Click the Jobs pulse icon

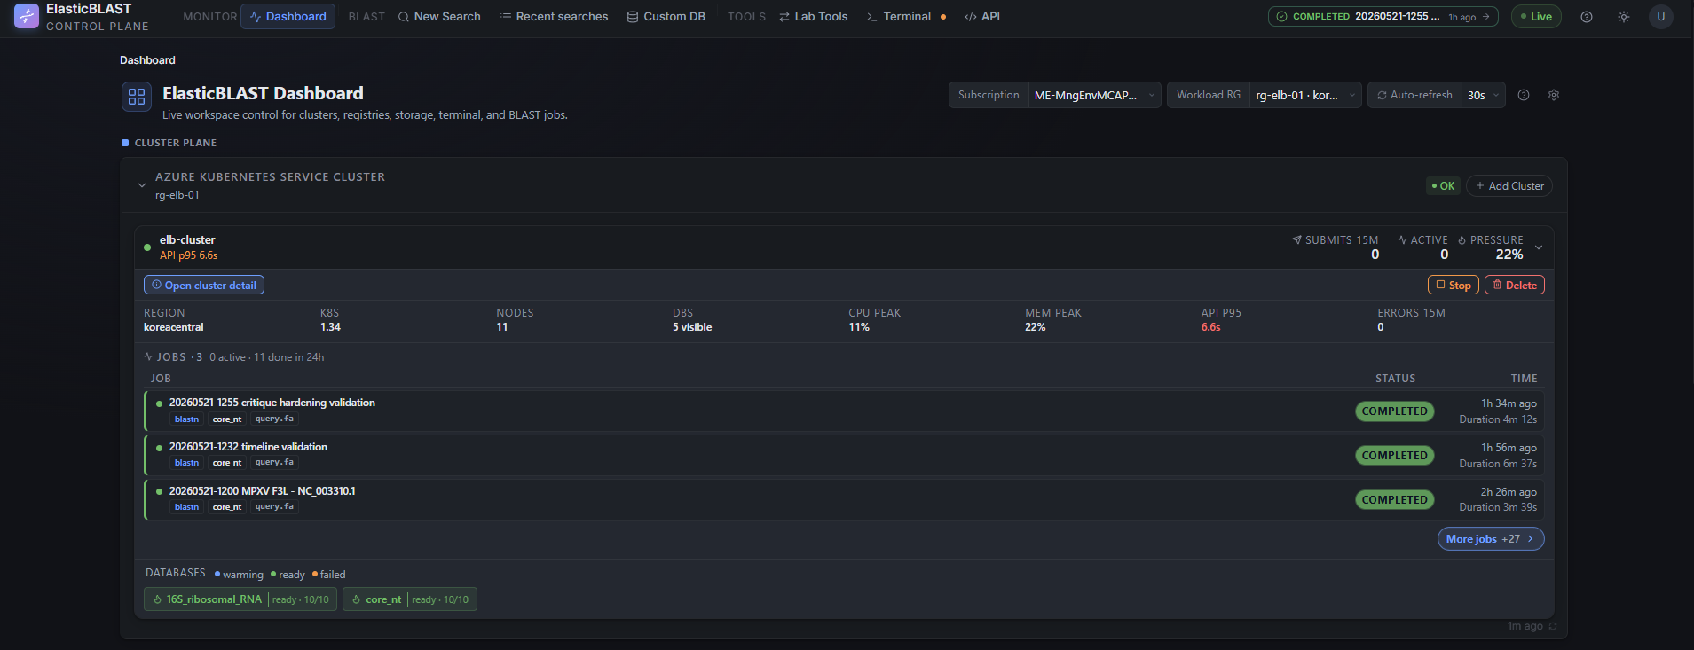click(x=148, y=356)
